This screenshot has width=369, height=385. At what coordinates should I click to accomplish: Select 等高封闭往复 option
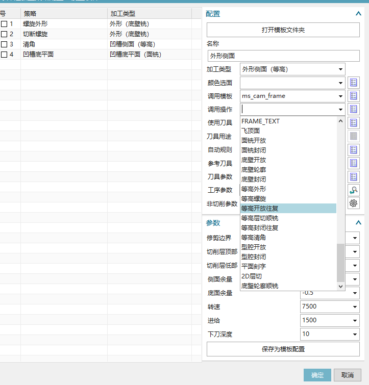click(x=288, y=228)
